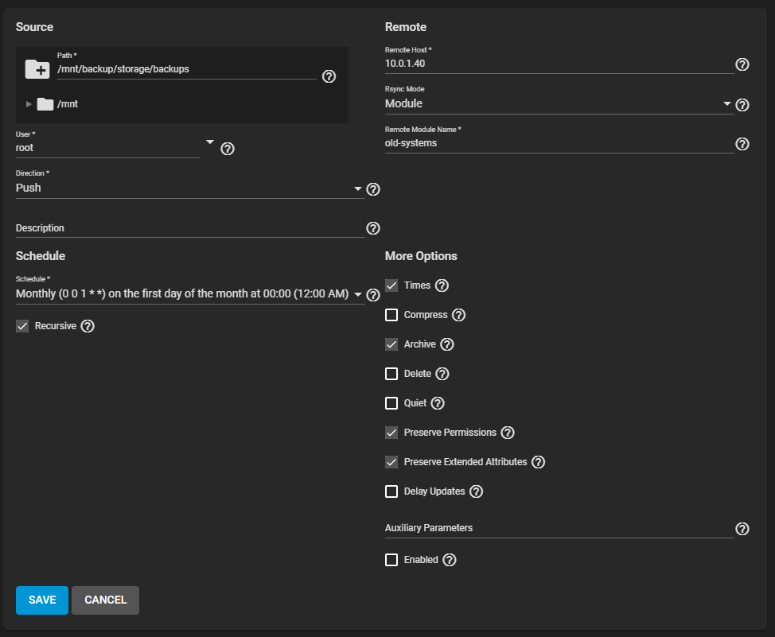Show help for the Compress option
775x637 pixels.
[458, 315]
